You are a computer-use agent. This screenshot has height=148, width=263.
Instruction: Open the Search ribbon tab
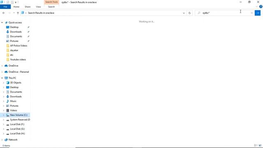click(x=51, y=7)
